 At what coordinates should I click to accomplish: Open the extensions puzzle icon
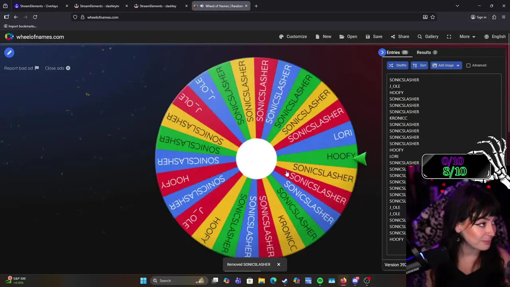point(494,17)
